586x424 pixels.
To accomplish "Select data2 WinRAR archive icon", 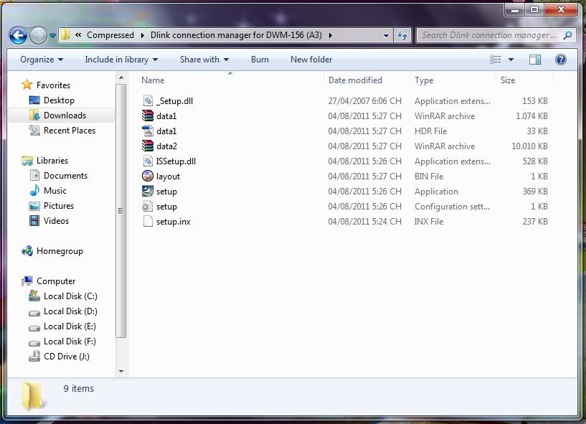I will [148, 146].
